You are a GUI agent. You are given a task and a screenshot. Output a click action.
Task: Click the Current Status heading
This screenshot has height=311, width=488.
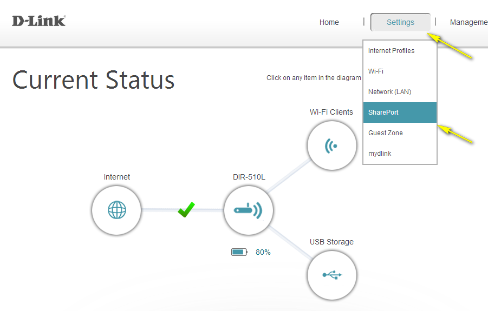pos(94,80)
